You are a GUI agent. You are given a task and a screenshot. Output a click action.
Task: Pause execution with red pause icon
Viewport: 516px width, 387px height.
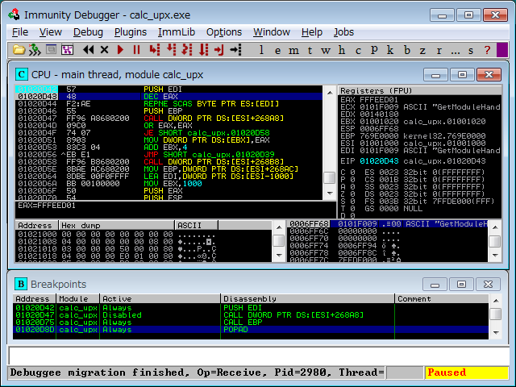[136, 50]
